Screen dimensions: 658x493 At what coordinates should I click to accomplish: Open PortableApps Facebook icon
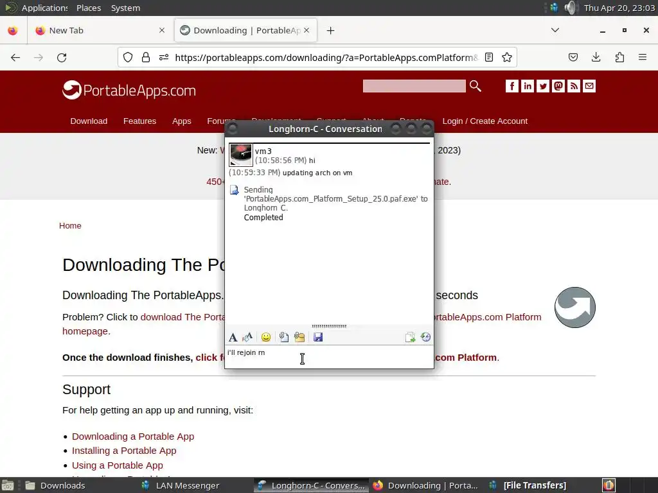click(x=512, y=86)
